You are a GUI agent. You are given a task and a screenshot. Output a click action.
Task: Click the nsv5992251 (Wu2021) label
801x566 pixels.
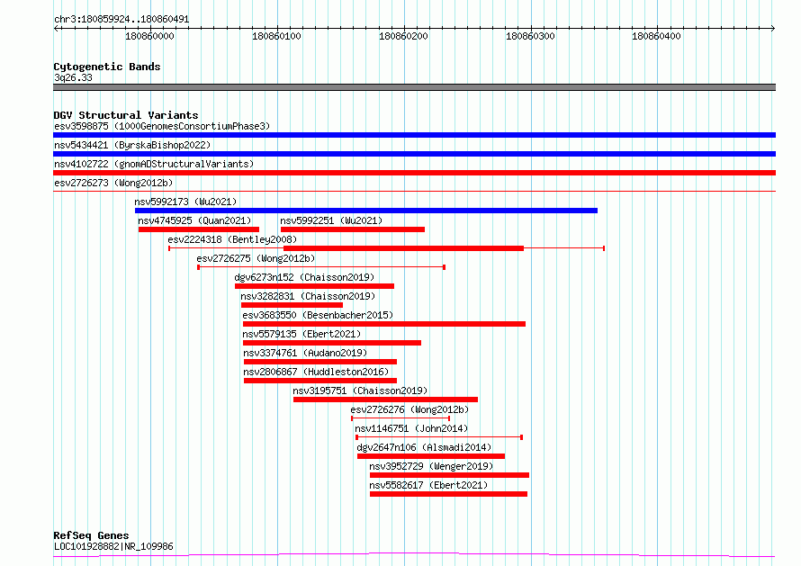331,220
